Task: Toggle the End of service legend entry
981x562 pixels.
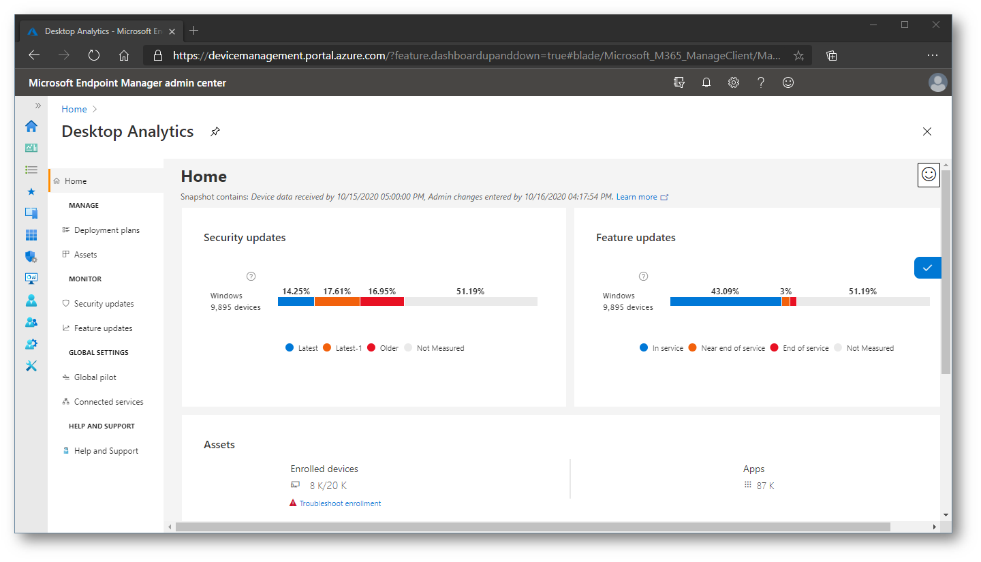Action: [800, 348]
